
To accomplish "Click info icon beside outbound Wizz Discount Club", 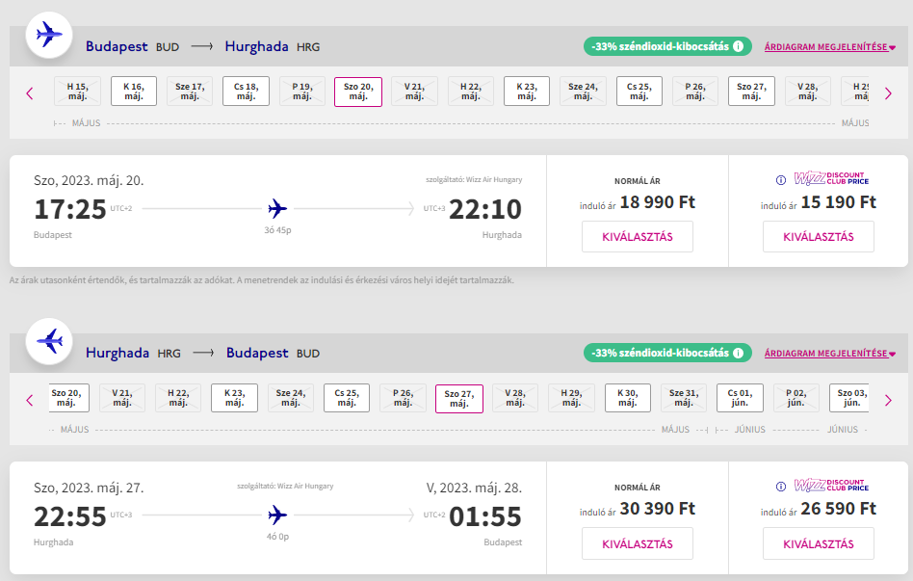I will click(781, 179).
